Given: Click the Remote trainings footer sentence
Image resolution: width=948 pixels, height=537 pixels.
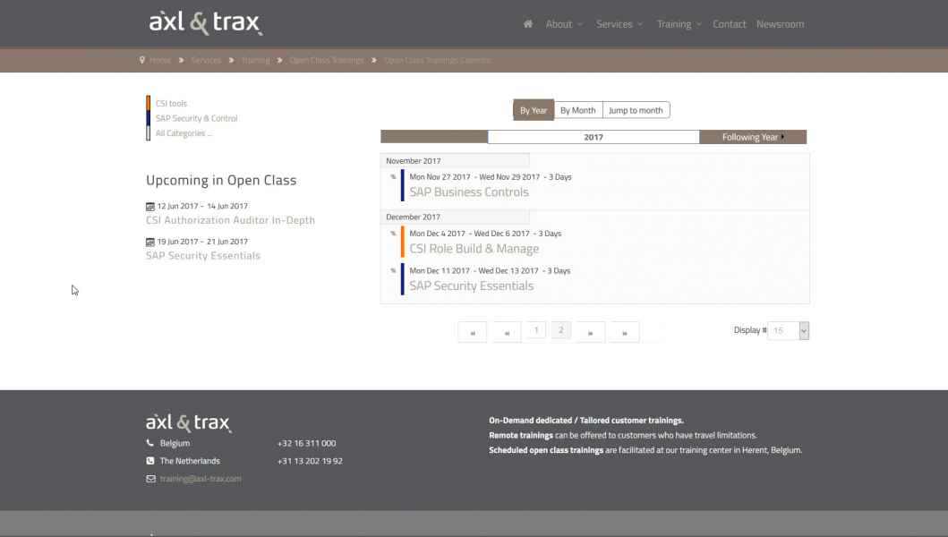Looking at the screenshot, I should point(623,435).
